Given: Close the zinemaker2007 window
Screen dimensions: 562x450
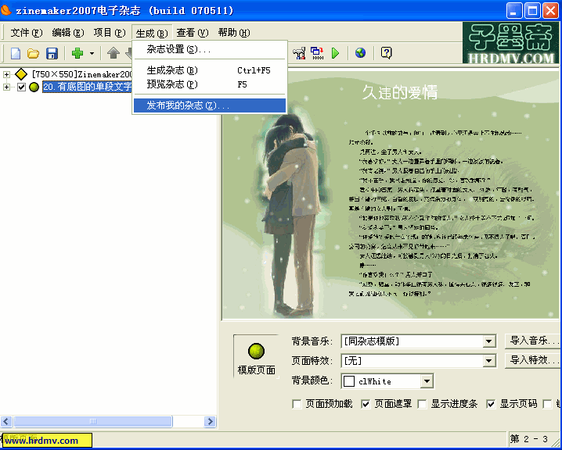Looking at the screenshot, I should [550, 10].
